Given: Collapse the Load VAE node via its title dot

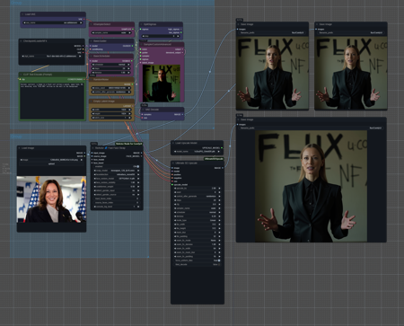Looking at the screenshot, I should coord(22,14).
